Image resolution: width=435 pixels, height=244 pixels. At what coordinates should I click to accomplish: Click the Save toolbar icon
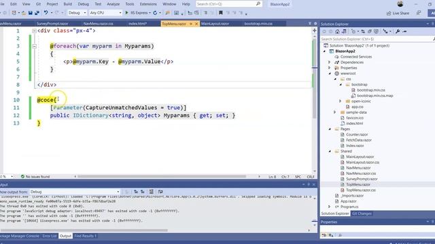point(31,13)
